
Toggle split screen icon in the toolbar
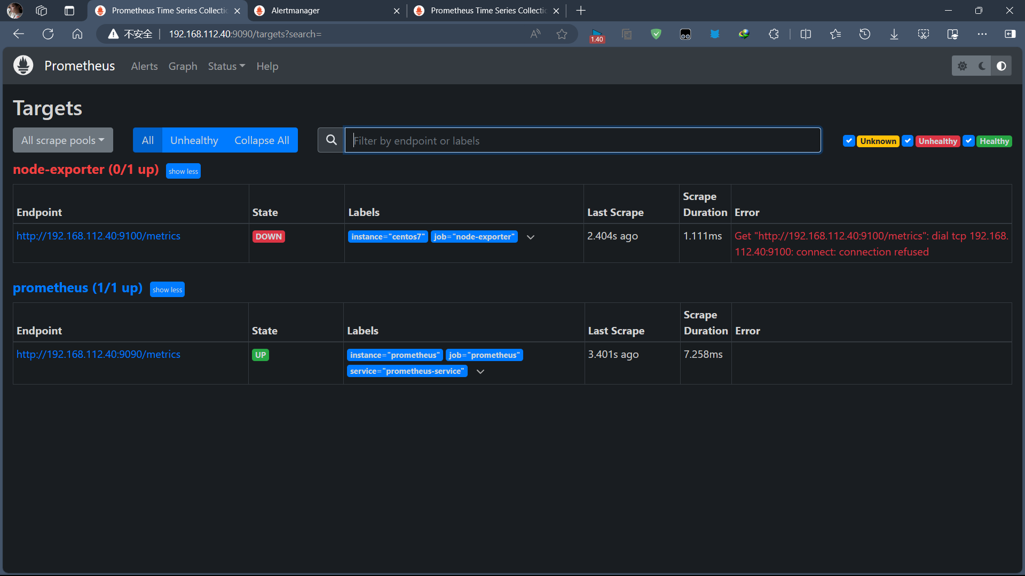[806, 34]
